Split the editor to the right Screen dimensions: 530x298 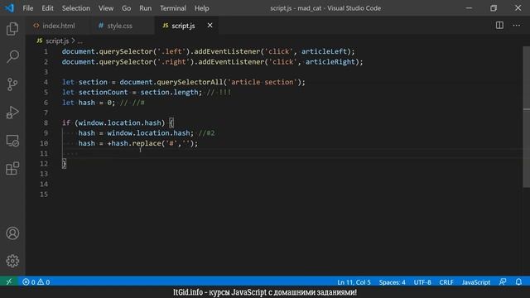(x=499, y=26)
